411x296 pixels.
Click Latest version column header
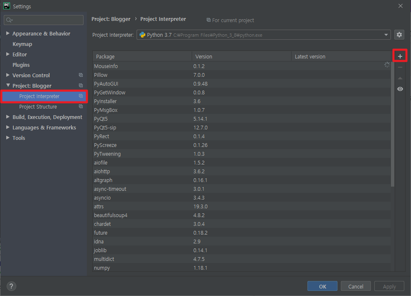341,56
